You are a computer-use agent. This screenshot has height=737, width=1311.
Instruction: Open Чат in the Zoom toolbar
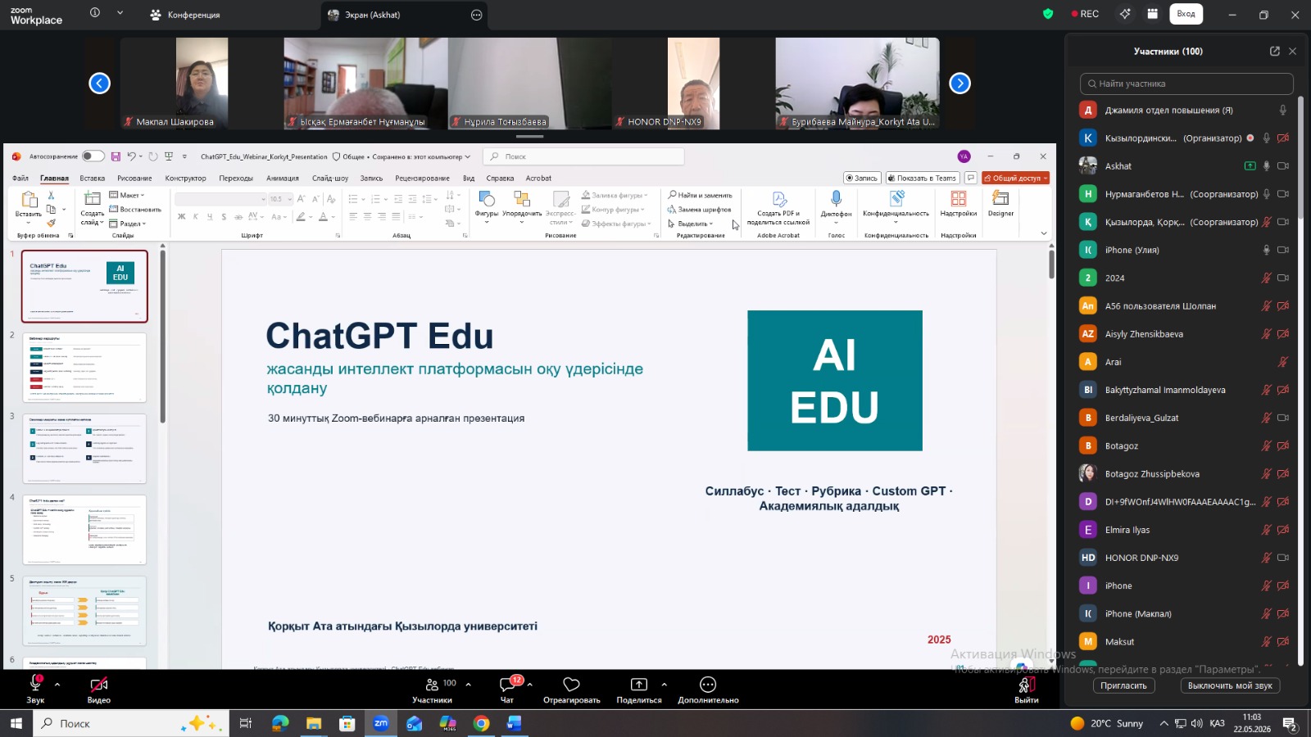click(x=507, y=689)
